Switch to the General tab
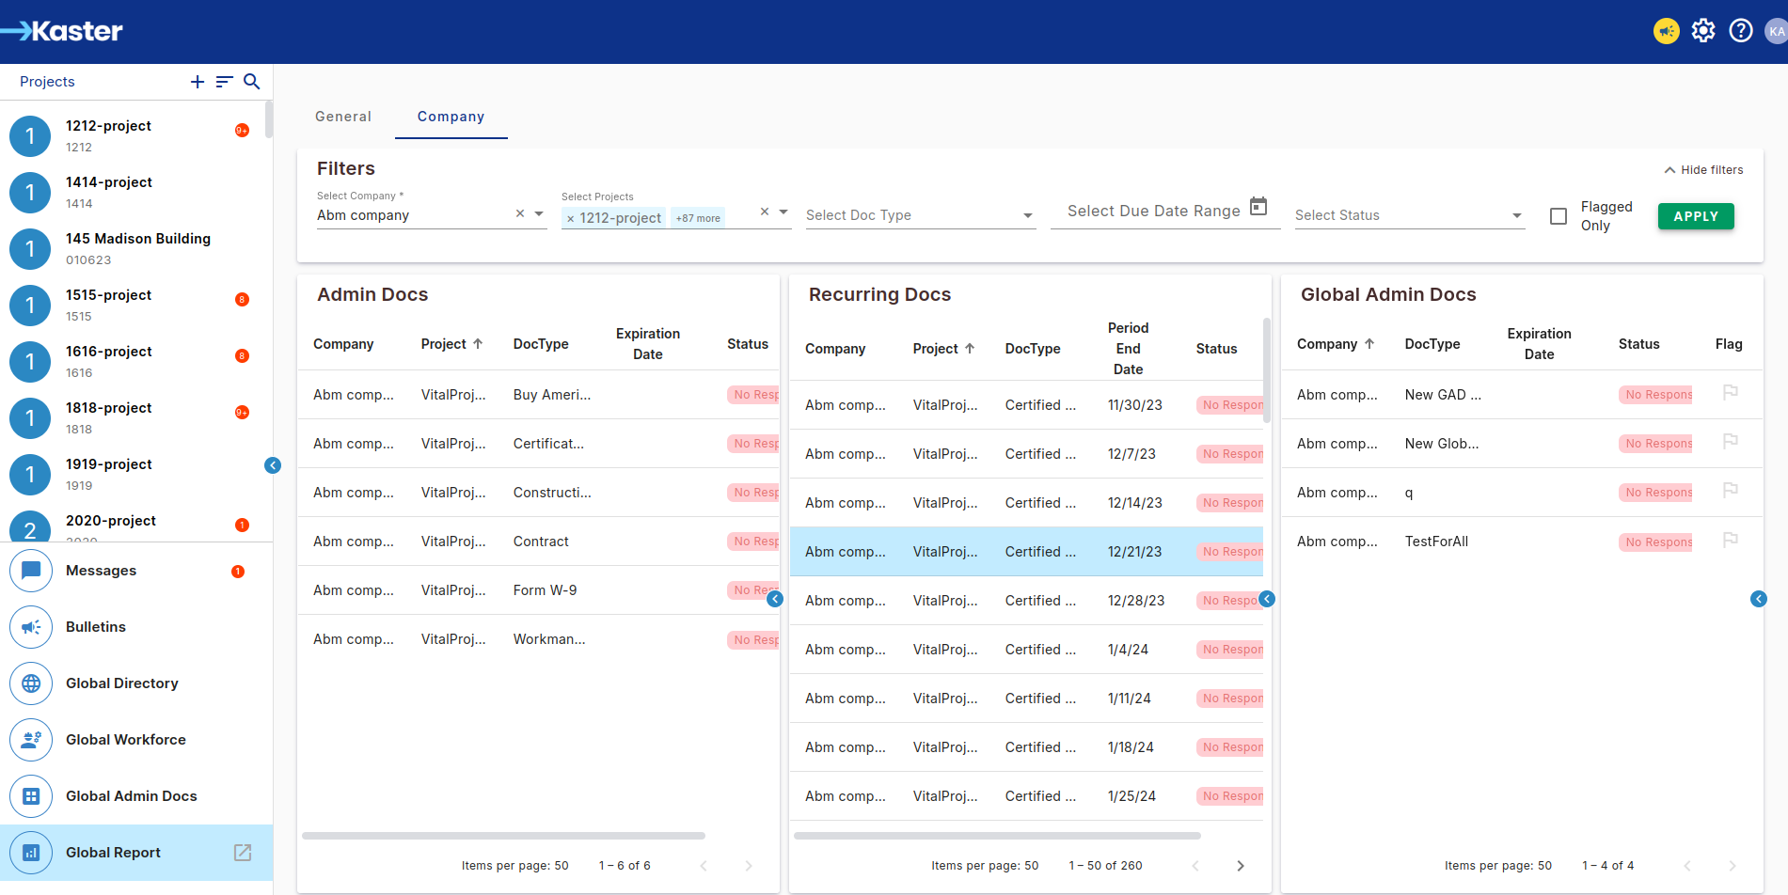 pyautogui.click(x=343, y=117)
